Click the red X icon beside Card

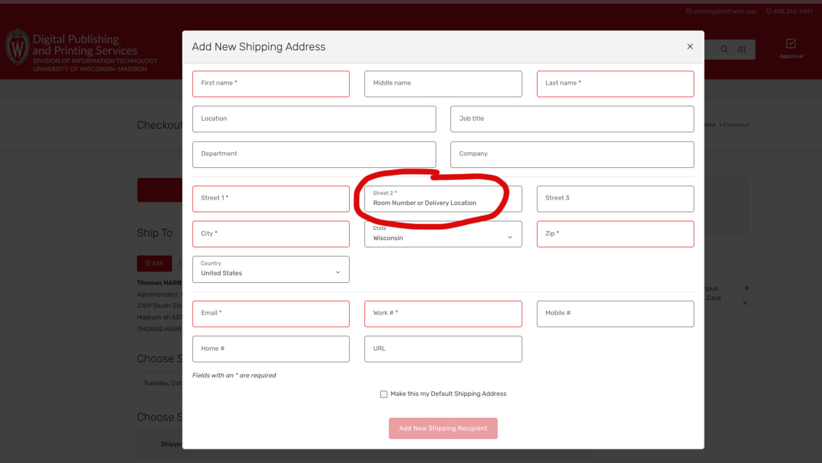pos(745,303)
